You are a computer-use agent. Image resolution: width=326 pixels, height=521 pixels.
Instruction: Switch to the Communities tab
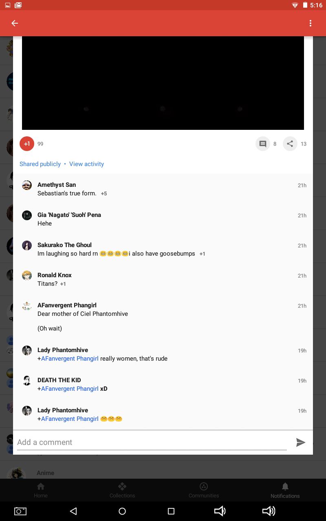204,490
